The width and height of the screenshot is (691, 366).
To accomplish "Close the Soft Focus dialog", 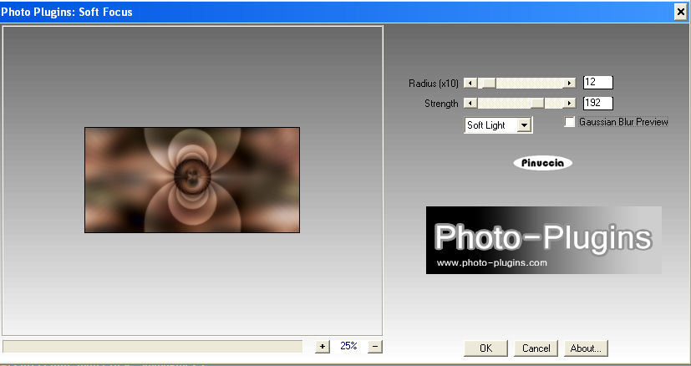I will click(680, 12).
